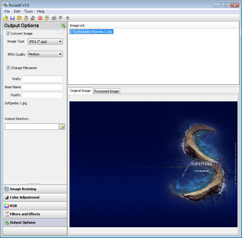
Task: Click the browse output directory folder icon
Action: click(62, 127)
